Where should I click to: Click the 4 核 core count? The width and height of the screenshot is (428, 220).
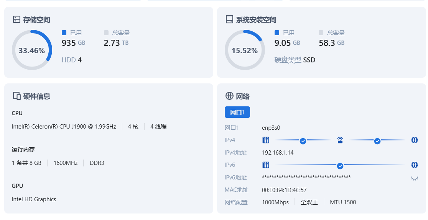[133, 127]
